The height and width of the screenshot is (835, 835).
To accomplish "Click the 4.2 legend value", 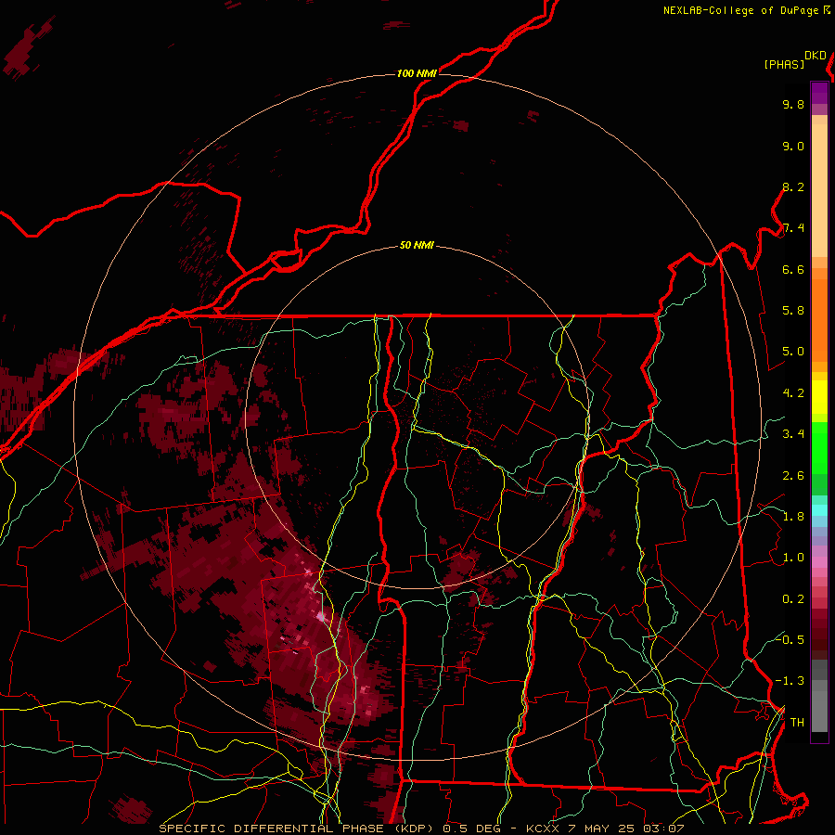I will pos(793,393).
